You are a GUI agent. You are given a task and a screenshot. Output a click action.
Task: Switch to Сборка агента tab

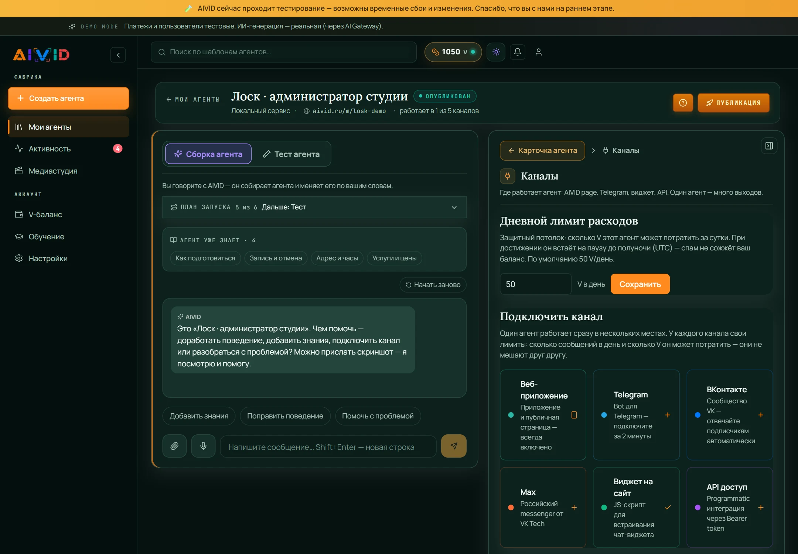(208, 154)
